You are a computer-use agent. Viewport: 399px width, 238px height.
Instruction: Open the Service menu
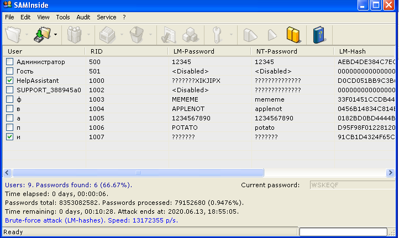tap(106, 17)
